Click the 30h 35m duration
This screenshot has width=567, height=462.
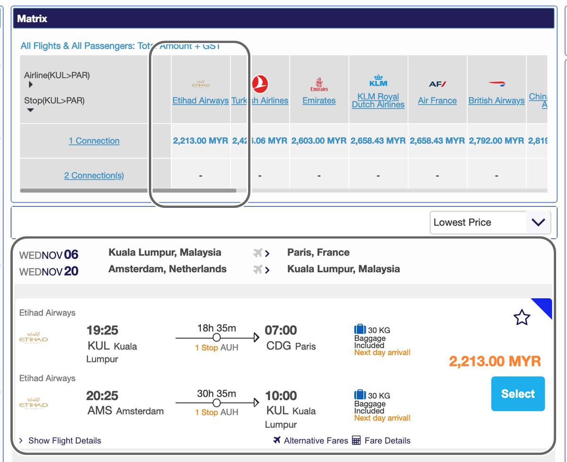[x=216, y=393]
